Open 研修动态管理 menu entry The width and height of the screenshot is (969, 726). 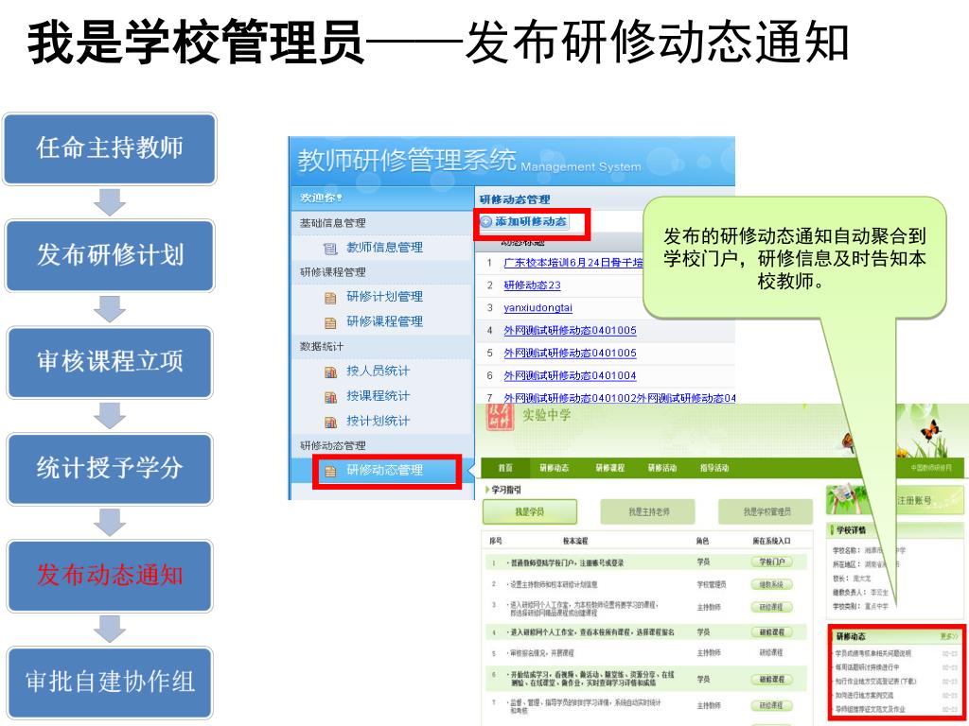(384, 470)
